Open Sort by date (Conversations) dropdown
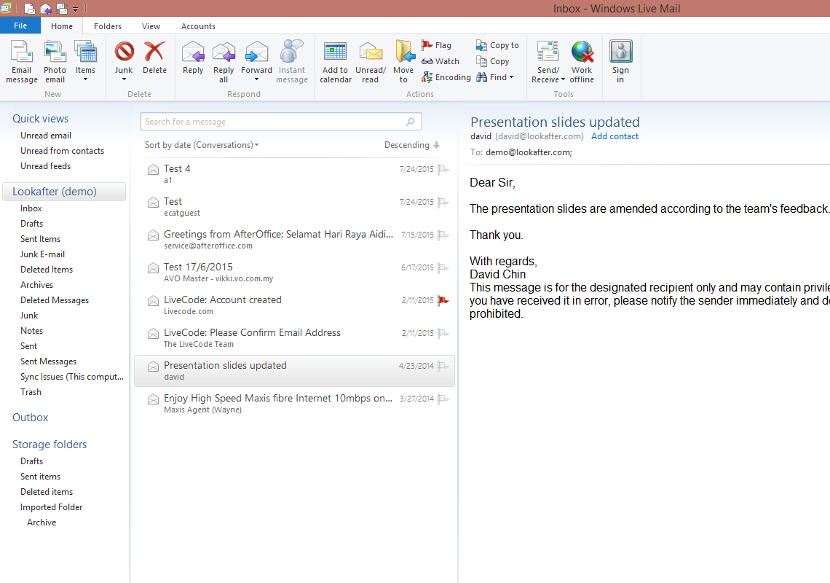830x583 pixels. (202, 145)
